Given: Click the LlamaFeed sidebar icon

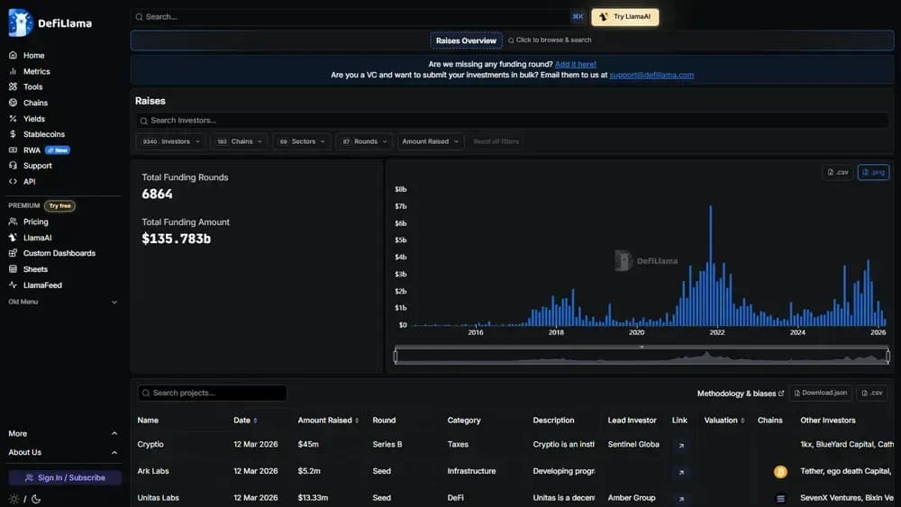Looking at the screenshot, I should [14, 285].
